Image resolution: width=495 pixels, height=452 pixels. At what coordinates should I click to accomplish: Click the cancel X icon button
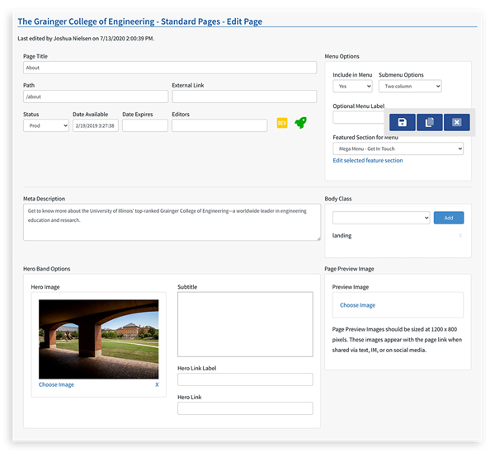click(x=456, y=122)
